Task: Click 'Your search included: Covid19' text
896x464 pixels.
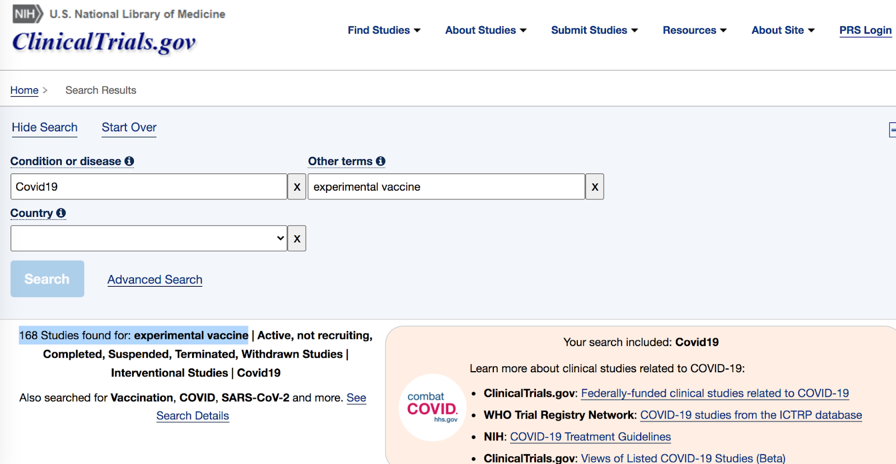Action: 641,342
